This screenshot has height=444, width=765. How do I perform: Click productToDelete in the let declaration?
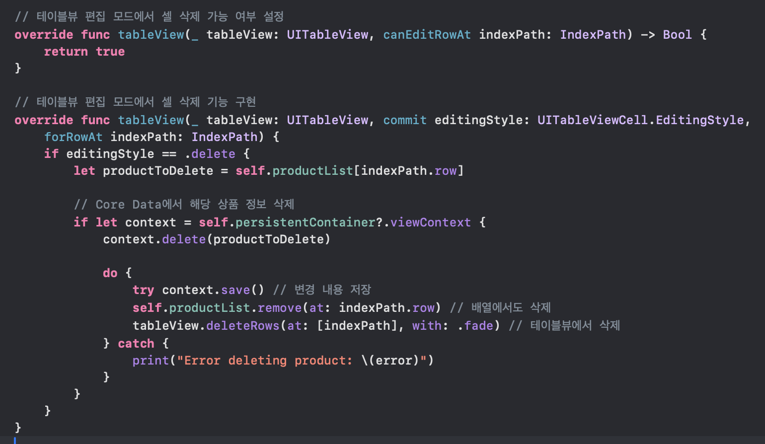[158, 171]
